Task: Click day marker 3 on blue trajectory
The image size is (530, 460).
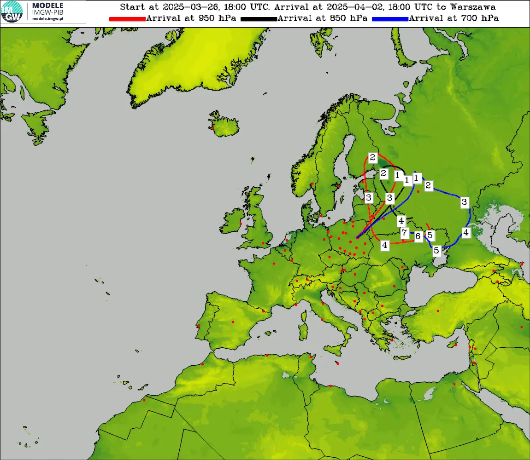Action: point(465,202)
